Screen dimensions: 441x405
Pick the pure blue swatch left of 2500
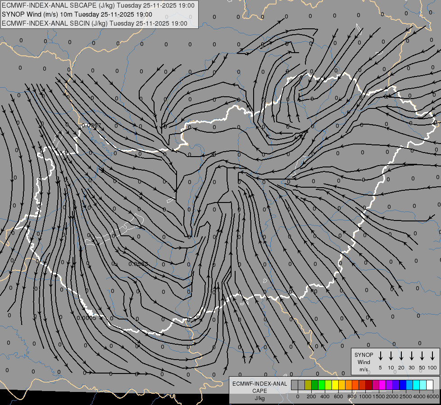tap(402, 385)
